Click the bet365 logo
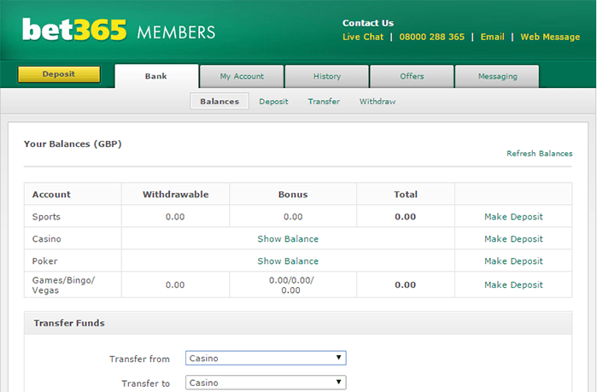Screen dimensions: 597x392 (x=74, y=30)
